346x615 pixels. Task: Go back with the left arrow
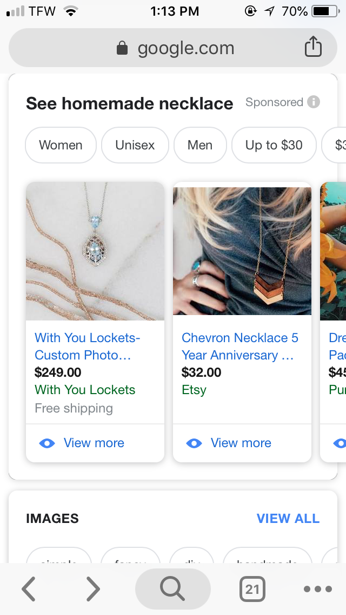click(x=29, y=589)
